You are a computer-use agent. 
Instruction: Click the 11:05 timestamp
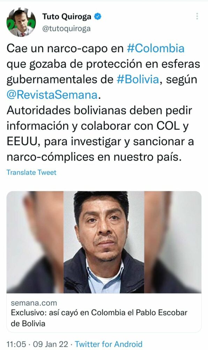(16, 344)
